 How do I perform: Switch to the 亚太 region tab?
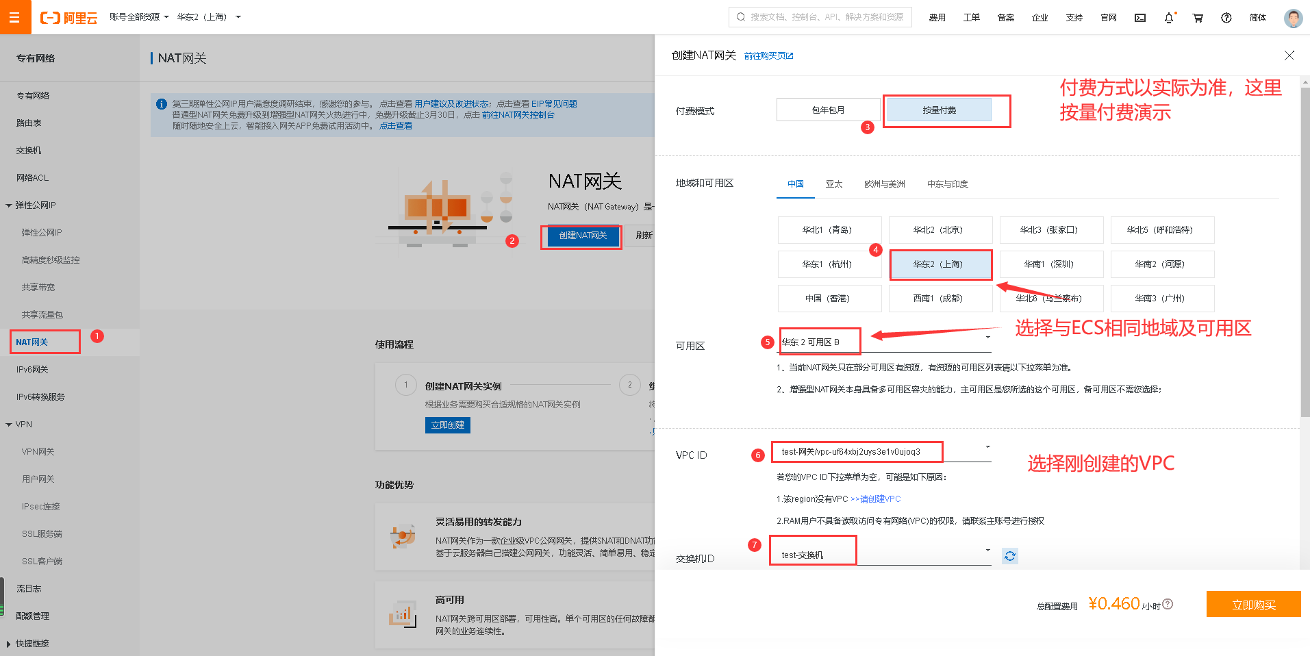pos(834,184)
